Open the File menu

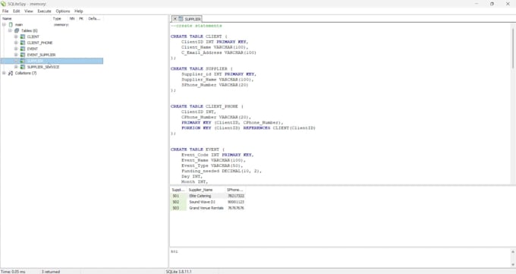pyautogui.click(x=5, y=11)
